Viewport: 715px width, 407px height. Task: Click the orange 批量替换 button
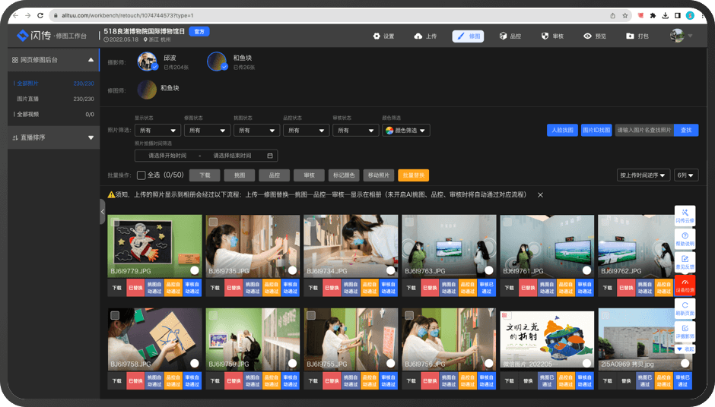pos(413,175)
